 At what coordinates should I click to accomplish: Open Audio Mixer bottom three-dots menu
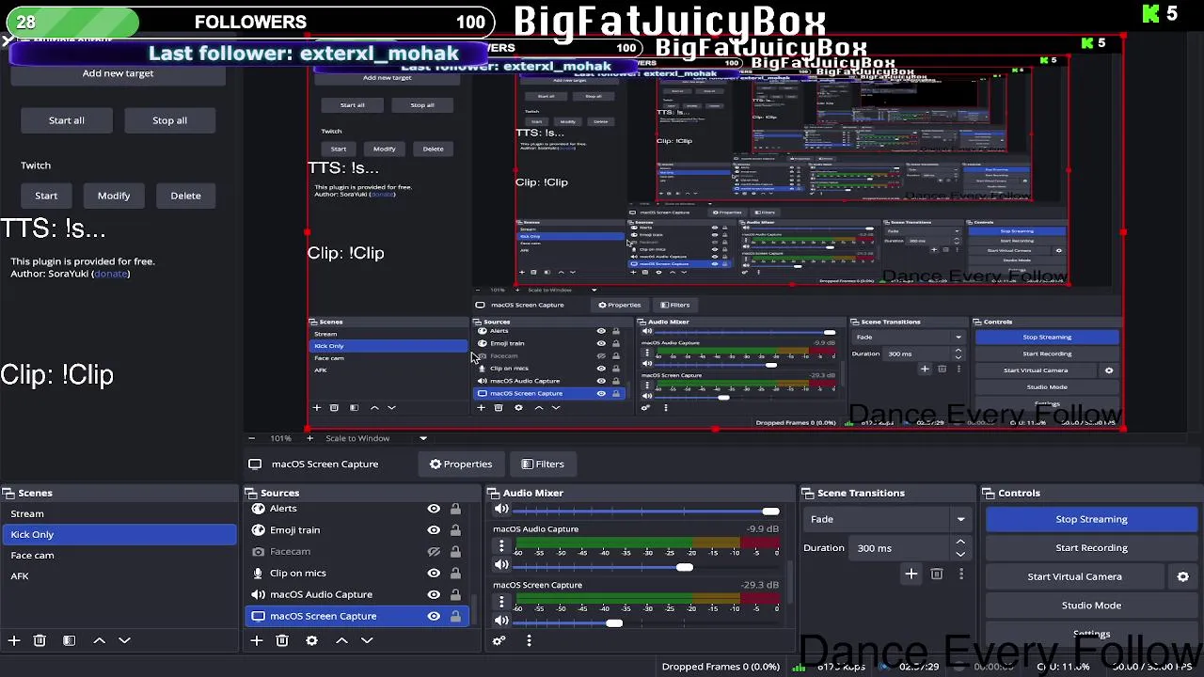[529, 640]
